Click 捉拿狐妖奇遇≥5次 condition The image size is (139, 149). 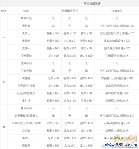point(117,86)
